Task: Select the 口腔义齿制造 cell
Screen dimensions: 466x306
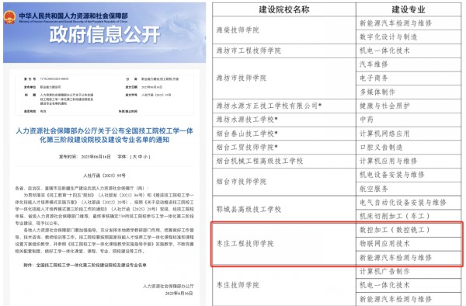Action: (x=409, y=148)
